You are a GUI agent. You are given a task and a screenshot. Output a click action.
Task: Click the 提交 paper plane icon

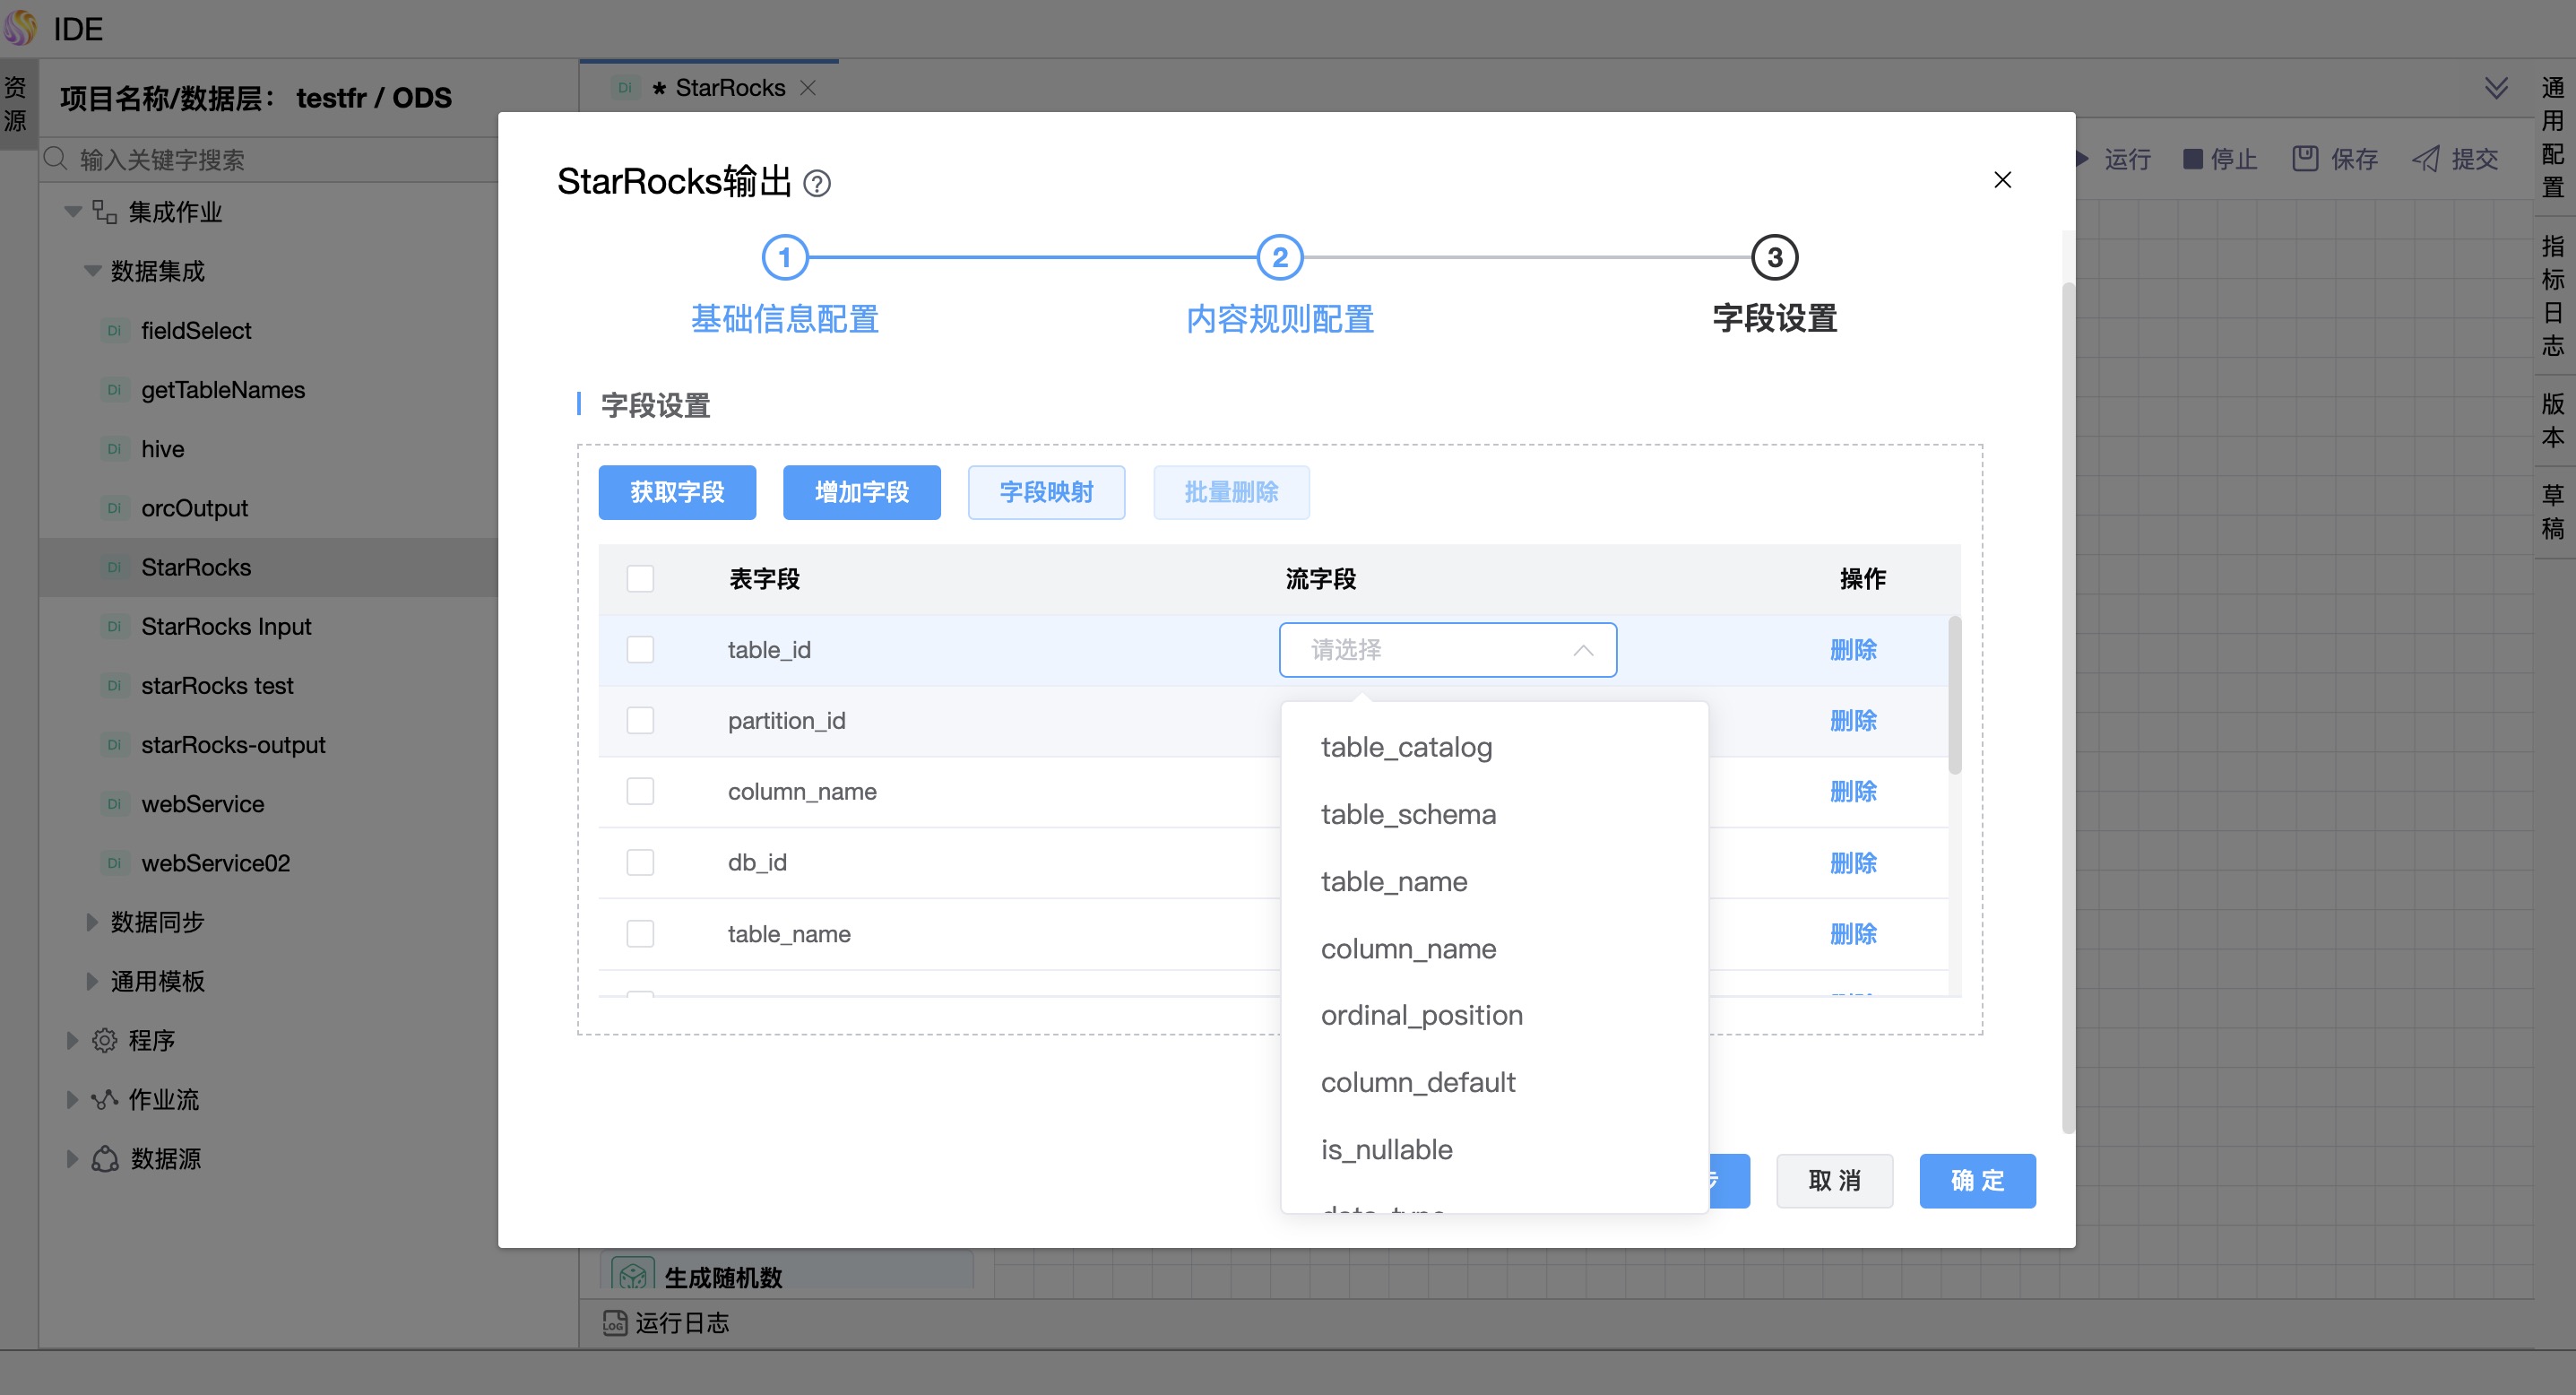point(2425,158)
